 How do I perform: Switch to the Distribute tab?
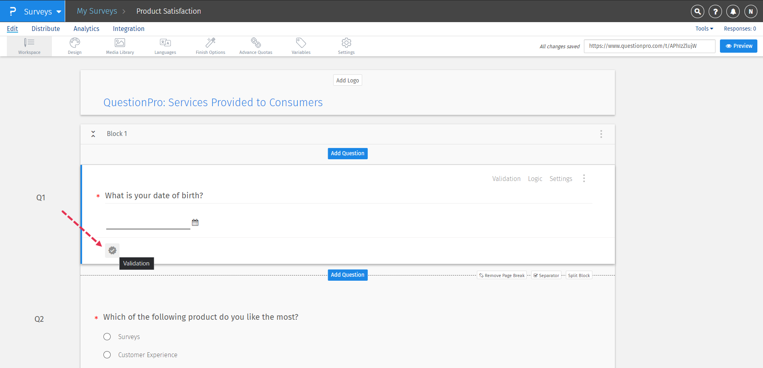click(45, 29)
